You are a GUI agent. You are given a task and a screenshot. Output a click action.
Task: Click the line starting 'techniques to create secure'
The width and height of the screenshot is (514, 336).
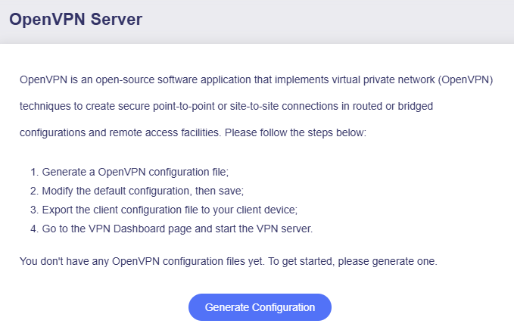tap(226, 106)
